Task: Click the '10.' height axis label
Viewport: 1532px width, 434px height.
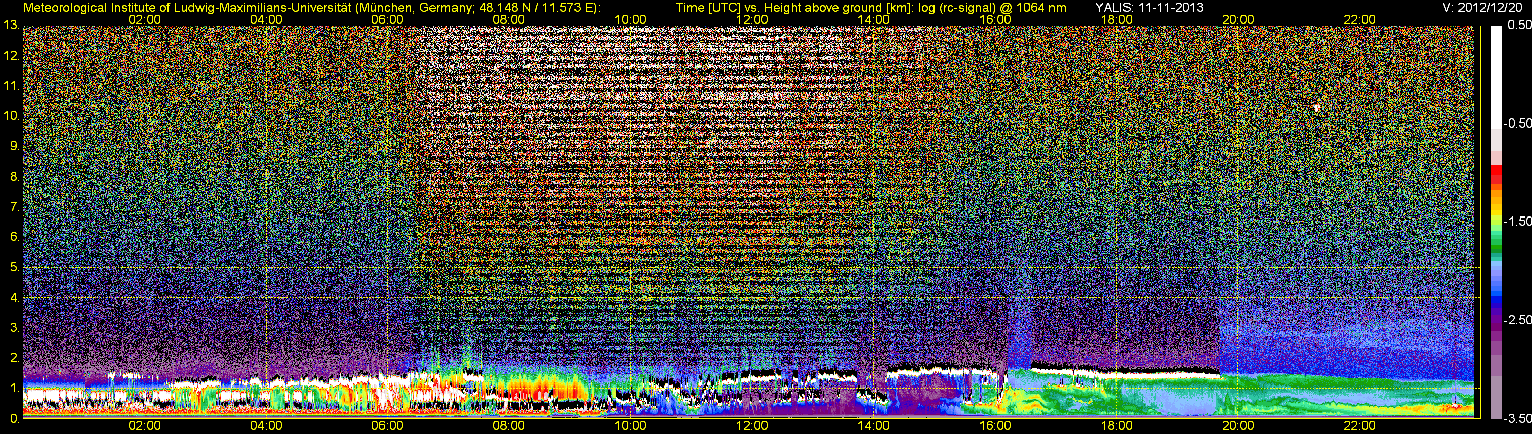Action: click(x=11, y=116)
